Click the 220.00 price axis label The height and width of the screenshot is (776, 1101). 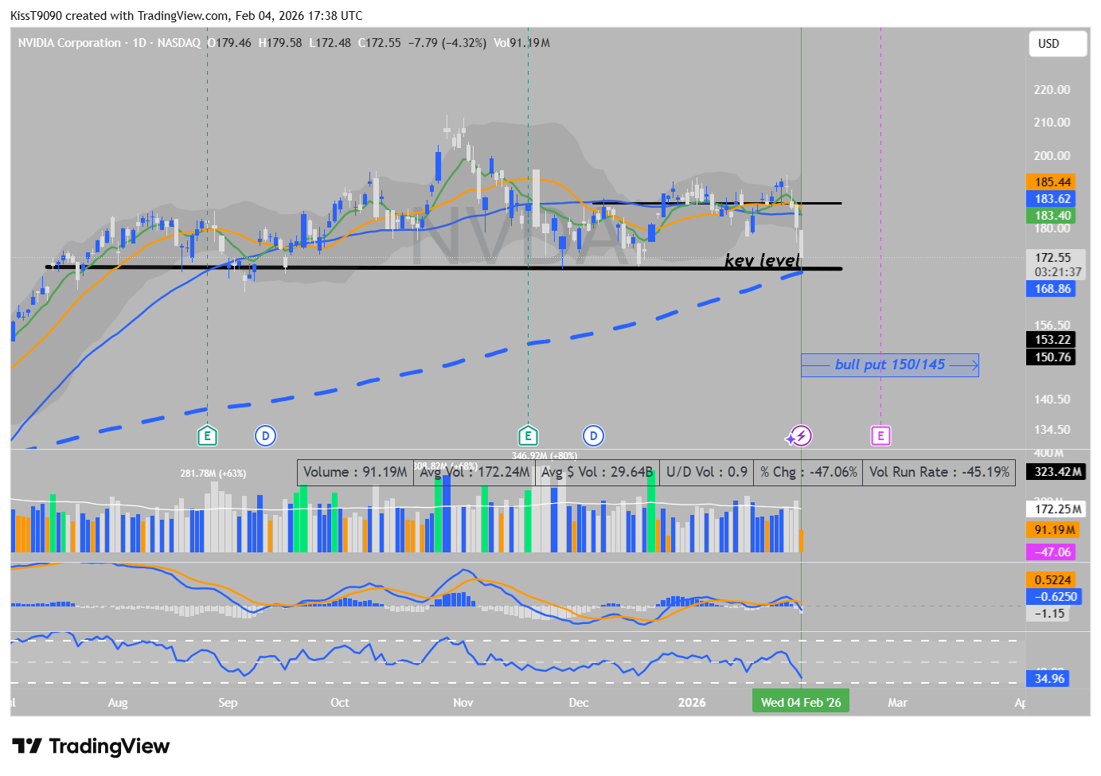1052,90
